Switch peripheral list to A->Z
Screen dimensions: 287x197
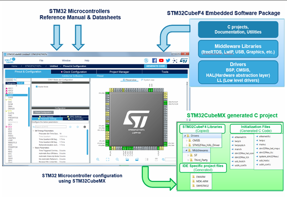(x=20, y=83)
